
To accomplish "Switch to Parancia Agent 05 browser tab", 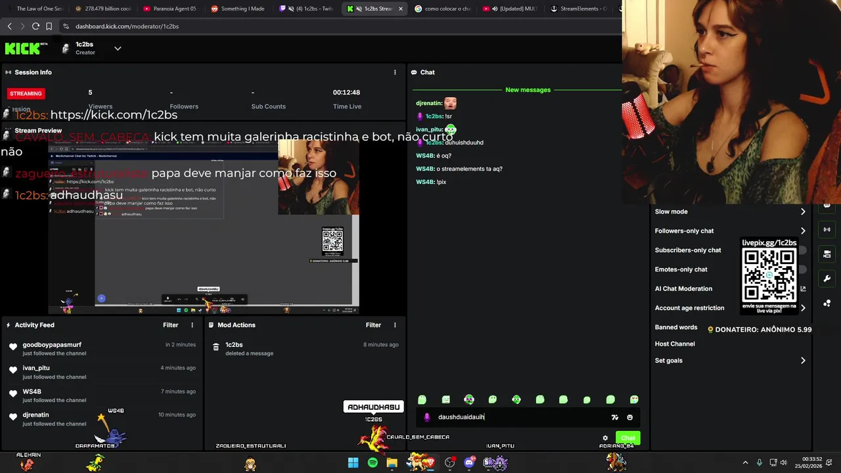I will (x=170, y=9).
